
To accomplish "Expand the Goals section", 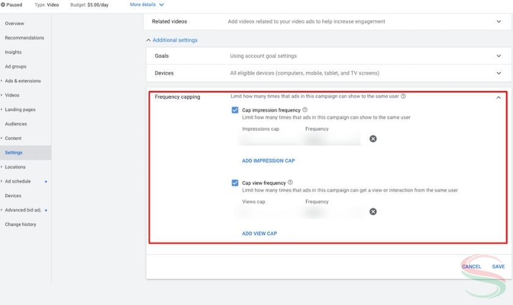I will pos(498,56).
